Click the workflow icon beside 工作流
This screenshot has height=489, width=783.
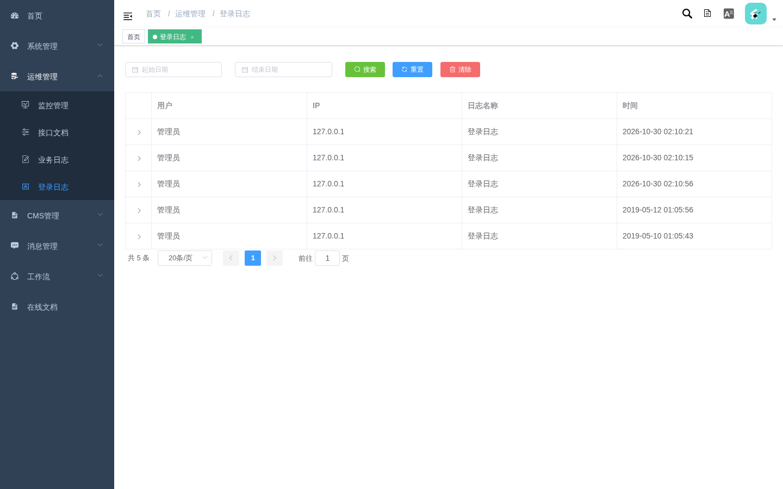(x=15, y=277)
